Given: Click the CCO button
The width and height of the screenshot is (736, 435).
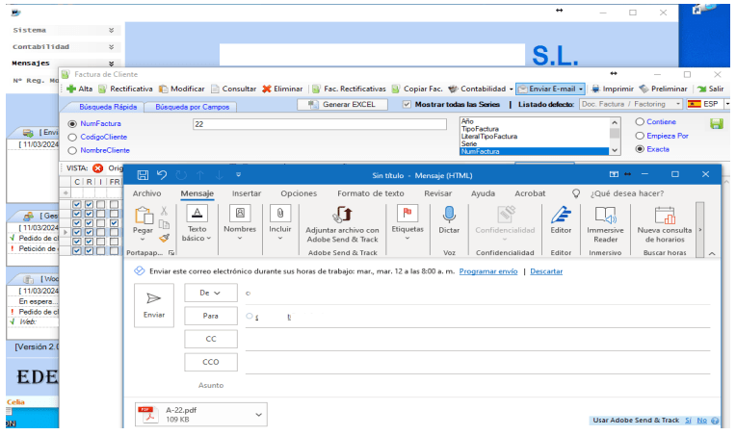Looking at the screenshot, I should (x=211, y=363).
